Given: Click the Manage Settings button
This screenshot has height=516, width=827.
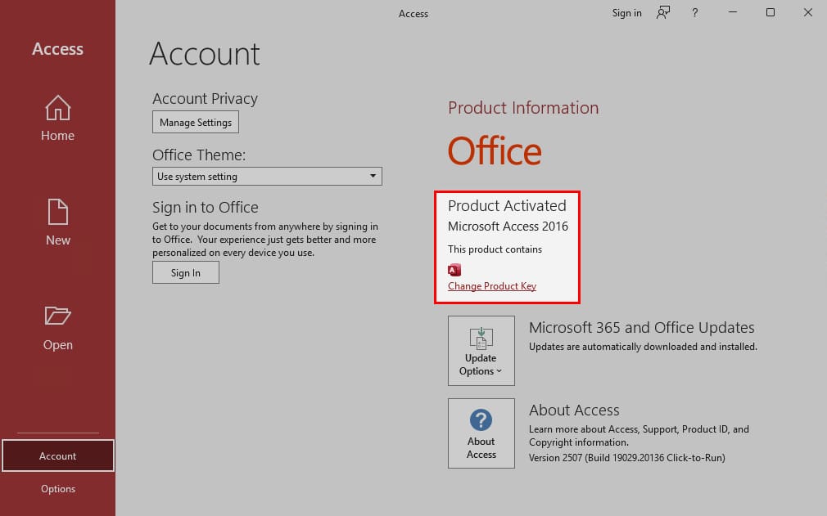Looking at the screenshot, I should (196, 122).
